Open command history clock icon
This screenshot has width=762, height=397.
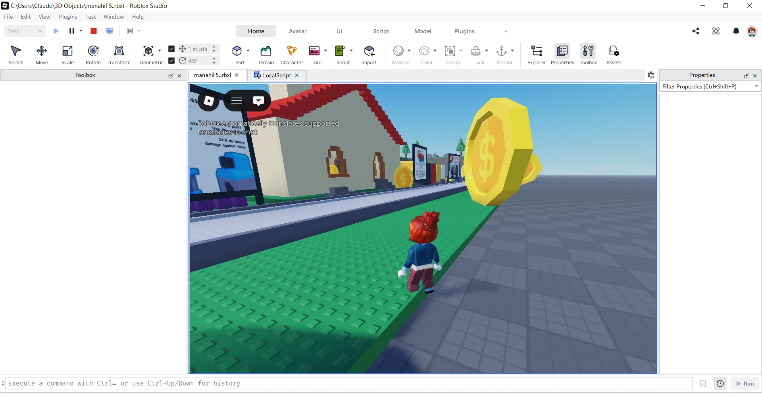coord(720,384)
